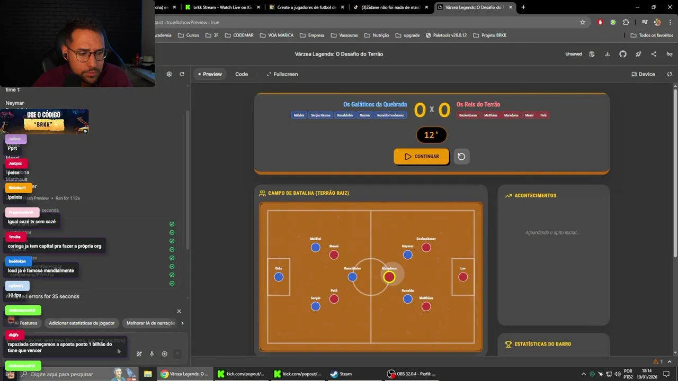Click the Melhorar IA de narração suggestion
Image resolution: width=678 pixels, height=381 pixels.
[150, 323]
